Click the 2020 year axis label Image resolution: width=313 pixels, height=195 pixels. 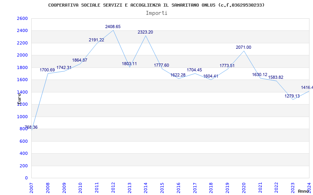tap(244, 188)
